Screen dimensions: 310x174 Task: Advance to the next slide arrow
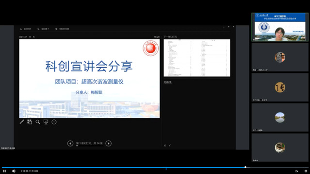(108, 143)
